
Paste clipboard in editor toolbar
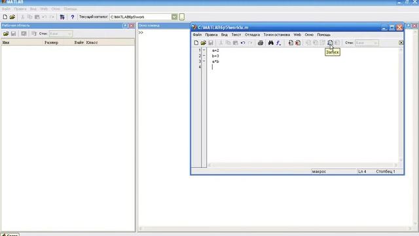coord(236,43)
